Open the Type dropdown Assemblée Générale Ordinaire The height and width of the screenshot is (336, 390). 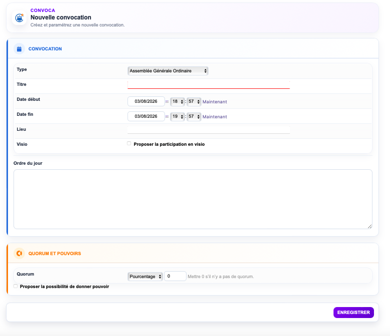[x=168, y=71]
